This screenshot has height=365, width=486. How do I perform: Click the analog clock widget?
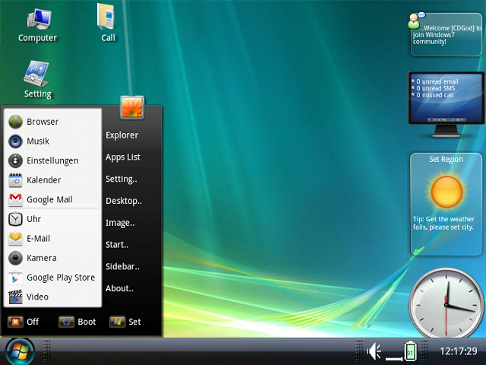(x=447, y=303)
